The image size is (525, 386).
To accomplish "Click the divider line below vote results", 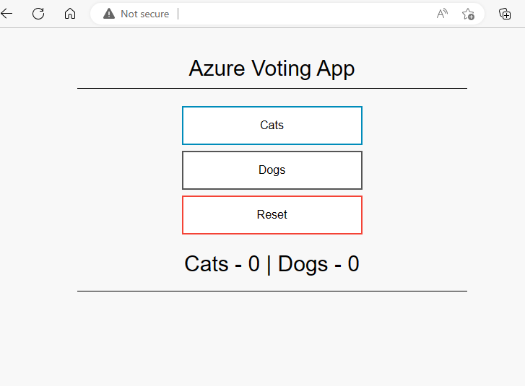I will (272, 291).
